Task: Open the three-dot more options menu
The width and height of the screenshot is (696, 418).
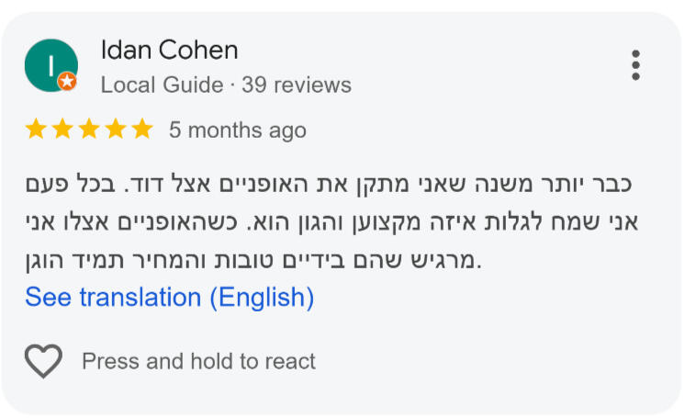Action: click(635, 65)
